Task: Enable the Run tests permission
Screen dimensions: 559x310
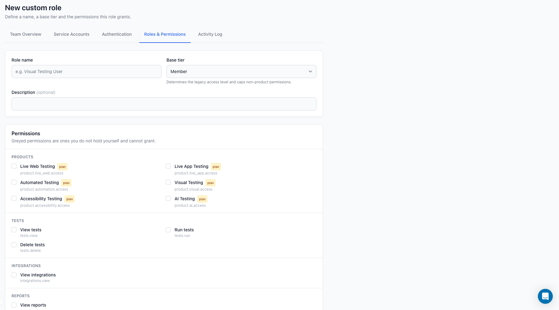Action: 168,230
